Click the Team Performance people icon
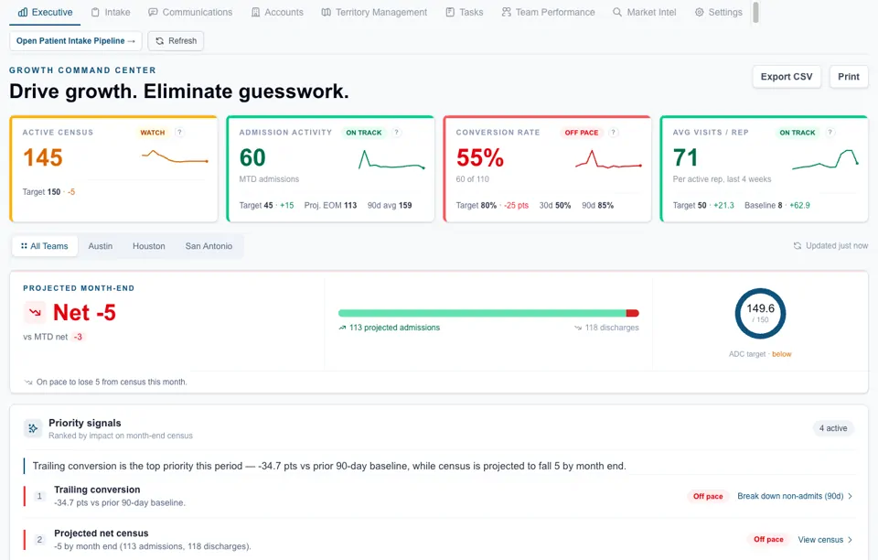The image size is (878, 560). point(506,12)
